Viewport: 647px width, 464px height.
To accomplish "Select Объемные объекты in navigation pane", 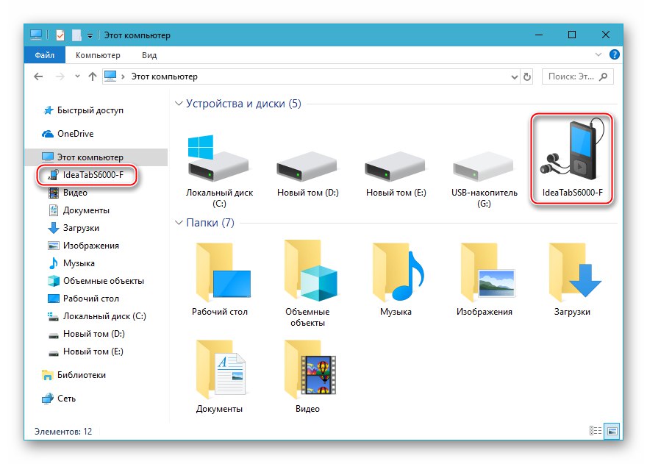I will coord(96,281).
